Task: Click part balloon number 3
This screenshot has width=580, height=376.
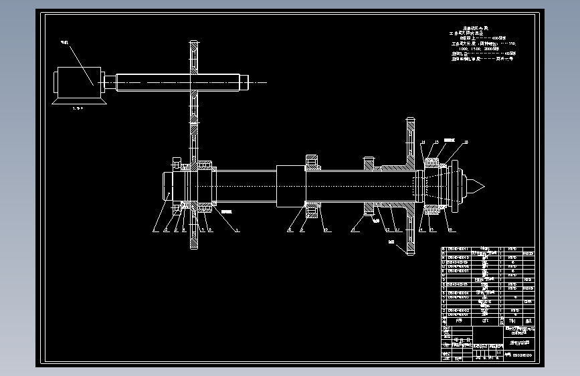Action: (x=176, y=230)
